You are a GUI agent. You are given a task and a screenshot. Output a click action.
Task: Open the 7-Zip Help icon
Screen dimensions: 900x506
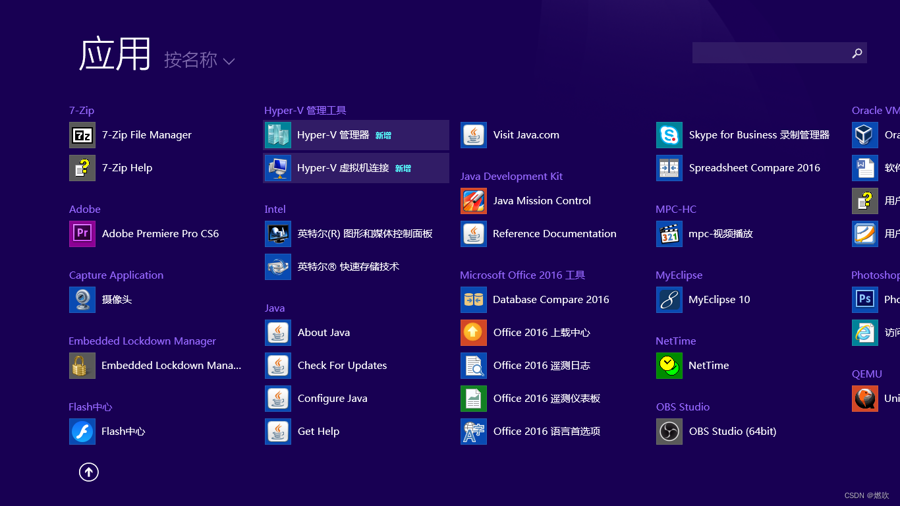tap(82, 168)
